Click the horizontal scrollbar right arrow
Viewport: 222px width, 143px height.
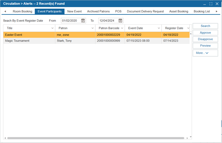[x=187, y=138]
